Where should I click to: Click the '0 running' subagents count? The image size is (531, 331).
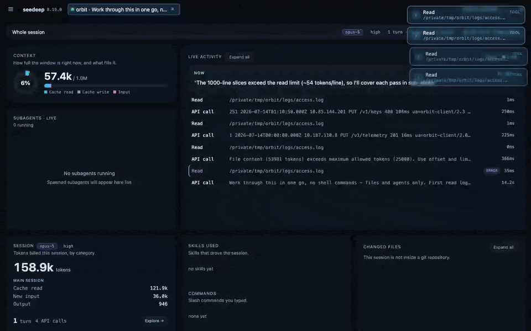pos(23,125)
